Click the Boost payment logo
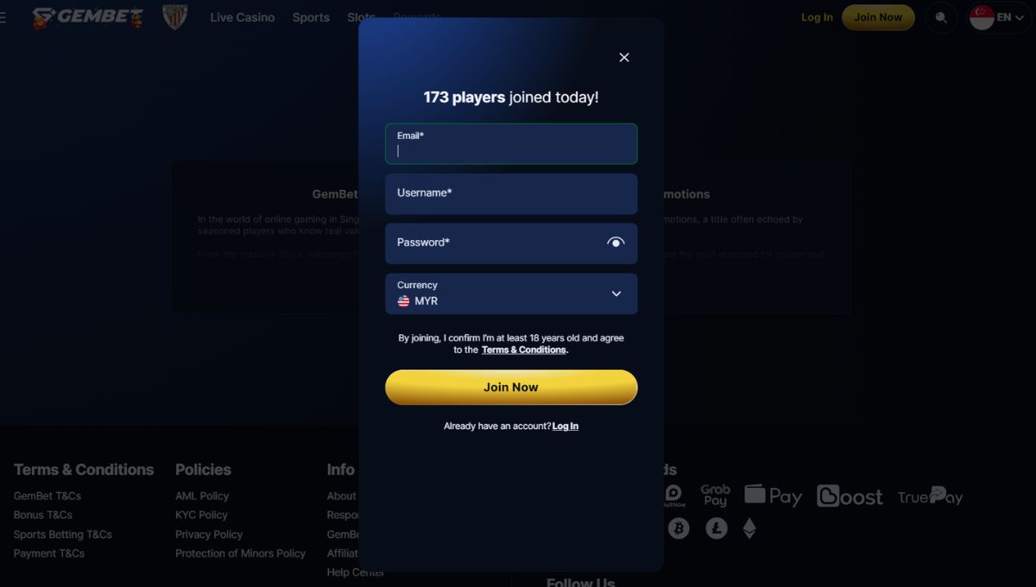1036x587 pixels. click(x=850, y=496)
